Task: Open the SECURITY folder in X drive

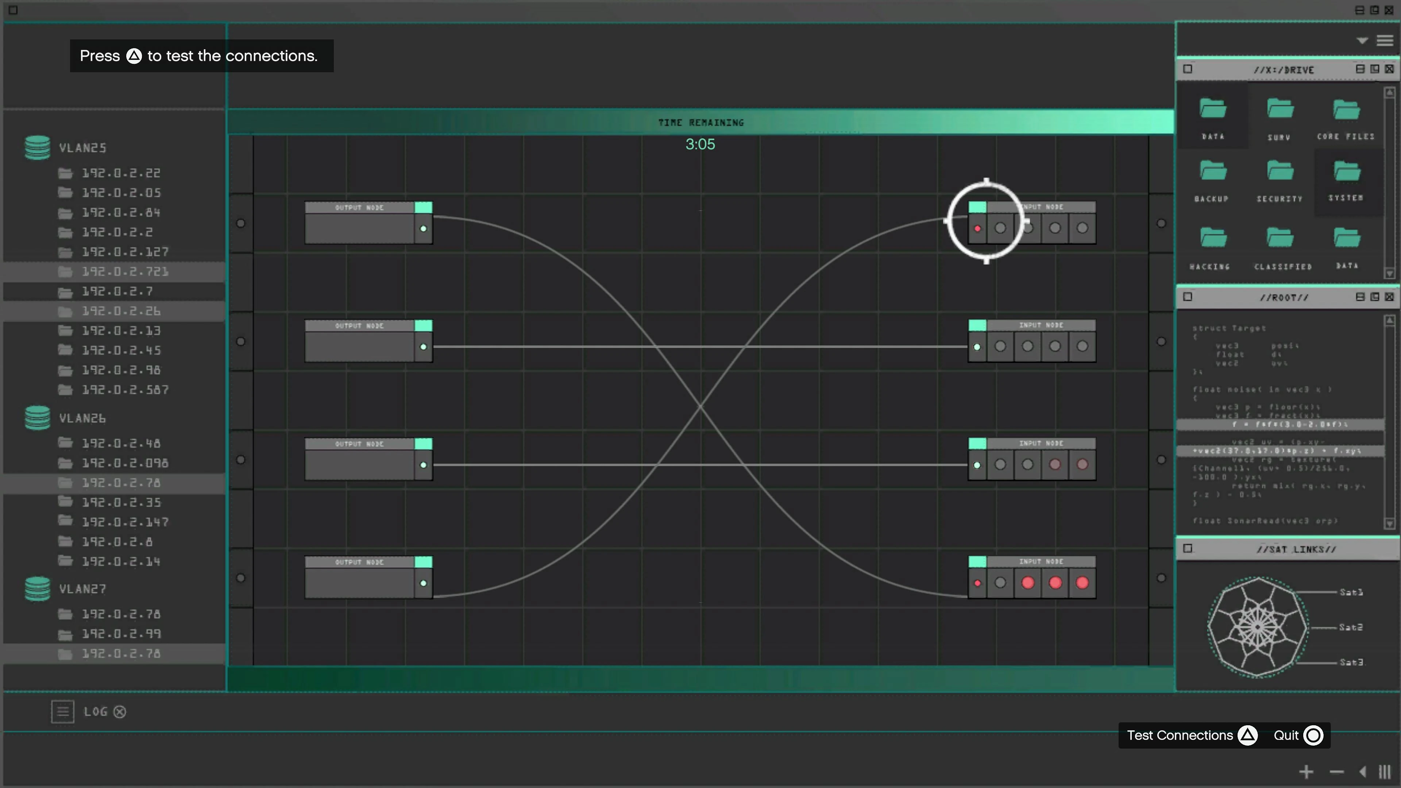Action: pyautogui.click(x=1280, y=171)
